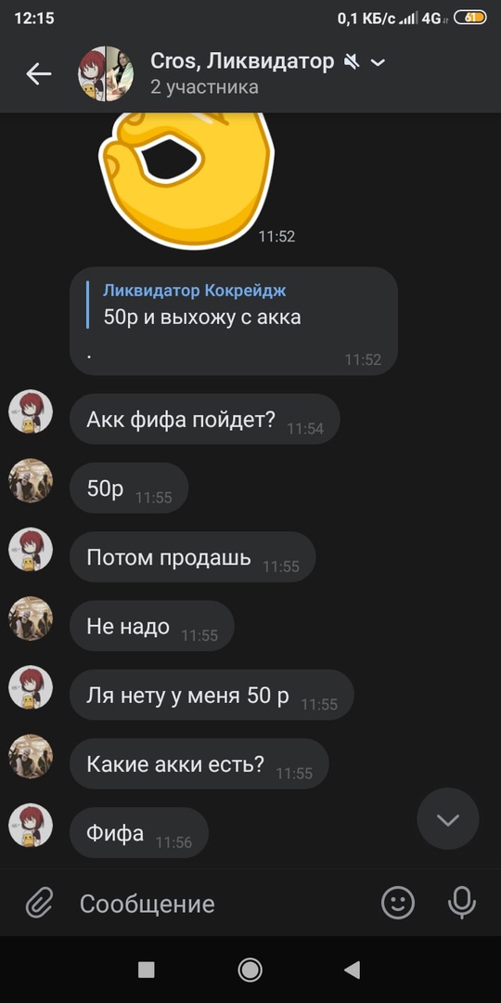Tap the Android home circle button
This screenshot has height=1003, width=501.
(x=250, y=970)
